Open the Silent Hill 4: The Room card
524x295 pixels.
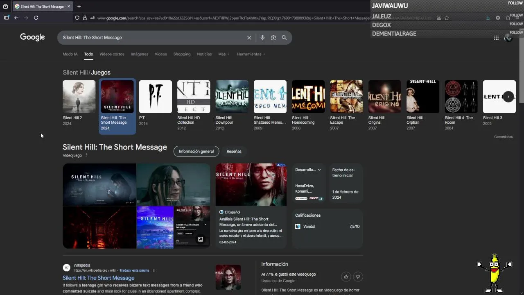tap(461, 105)
